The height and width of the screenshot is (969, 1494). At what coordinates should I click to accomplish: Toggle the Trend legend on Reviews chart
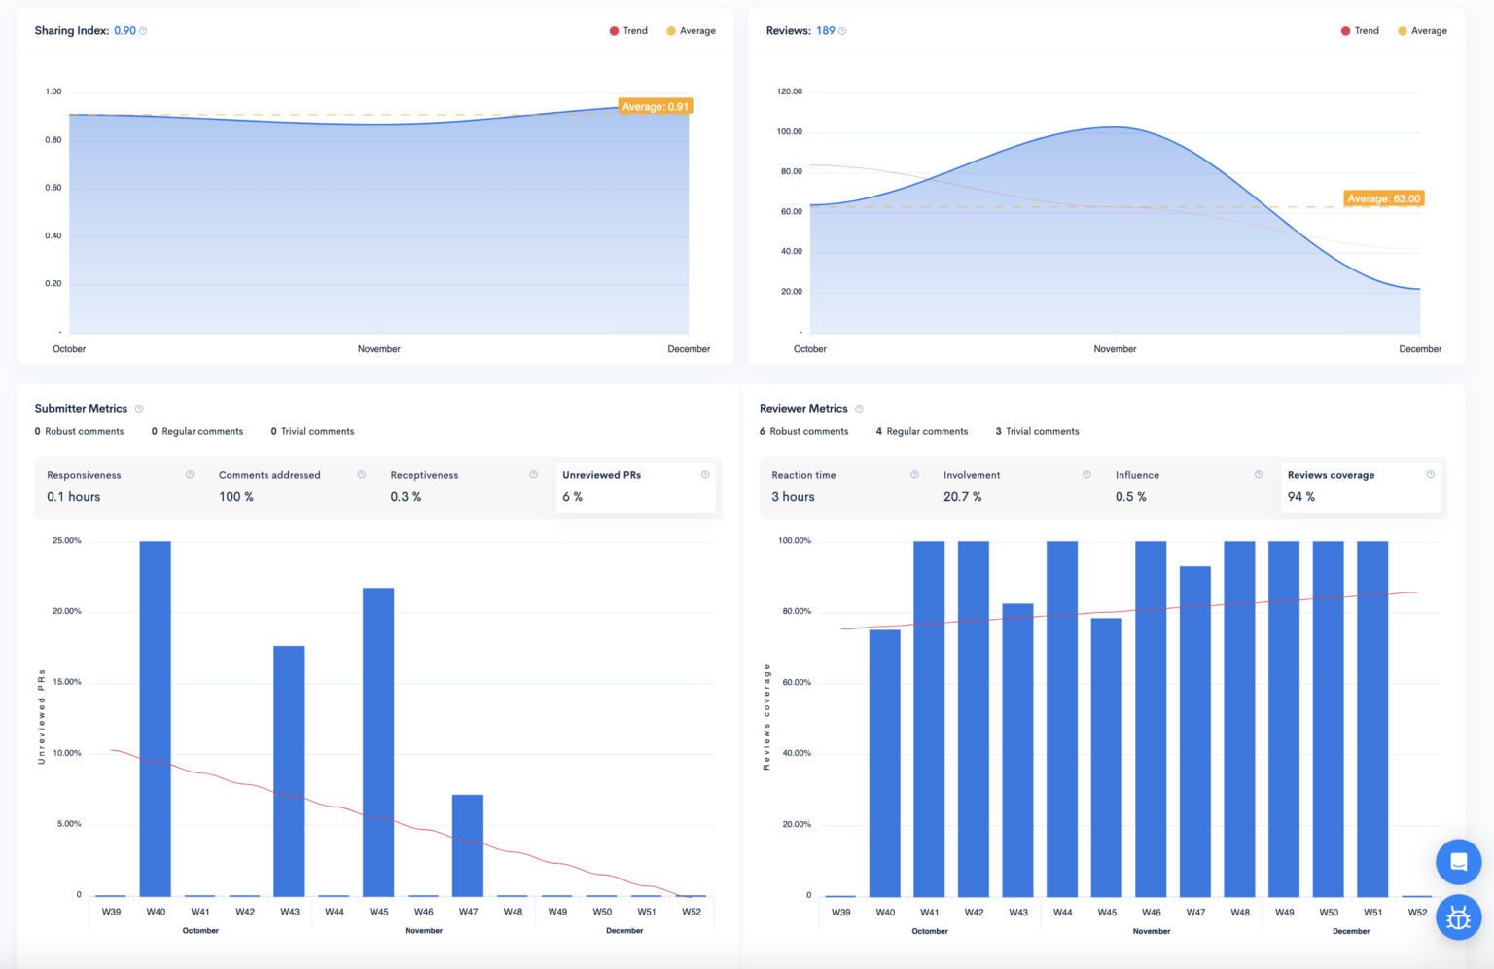pyautogui.click(x=1360, y=30)
